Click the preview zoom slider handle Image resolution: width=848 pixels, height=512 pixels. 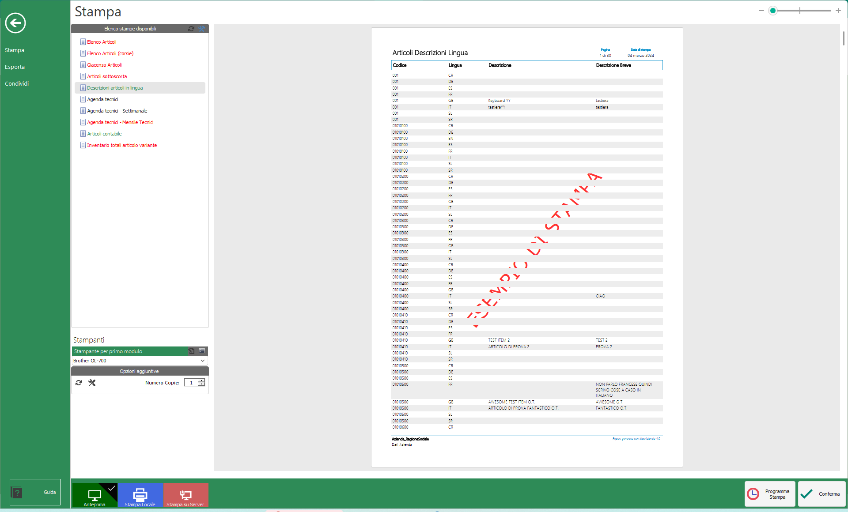(772, 11)
